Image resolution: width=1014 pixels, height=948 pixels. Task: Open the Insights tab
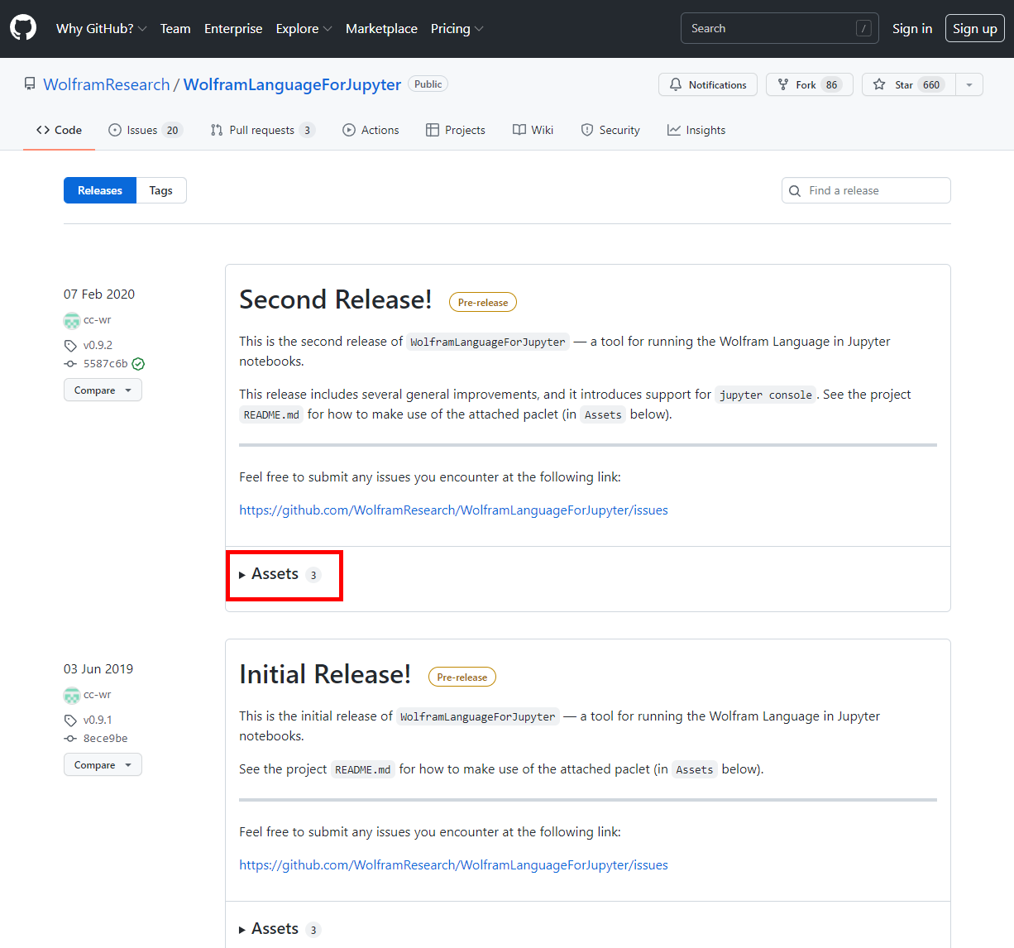click(696, 130)
